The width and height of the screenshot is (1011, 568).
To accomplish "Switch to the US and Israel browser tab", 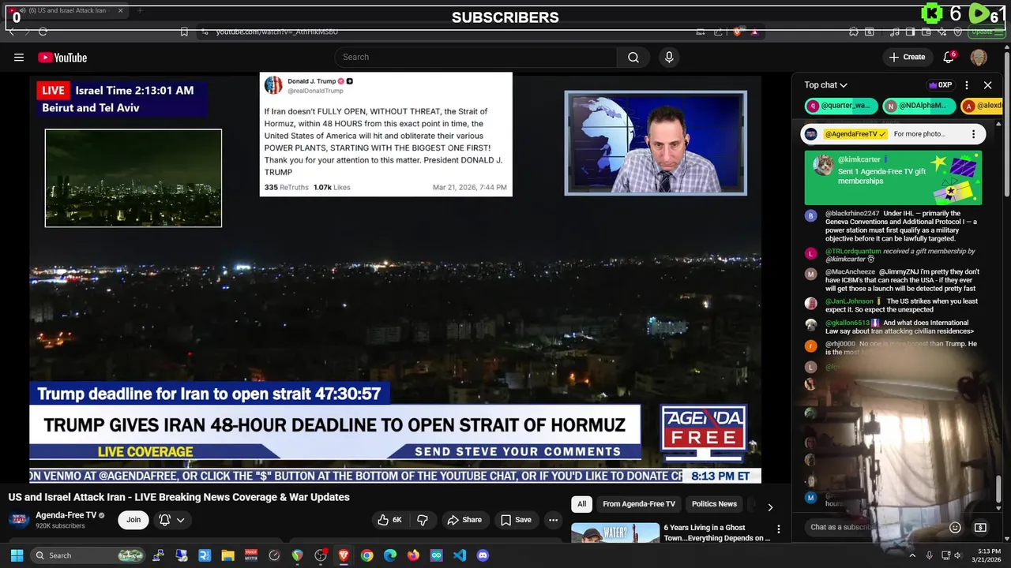I will click(66, 11).
